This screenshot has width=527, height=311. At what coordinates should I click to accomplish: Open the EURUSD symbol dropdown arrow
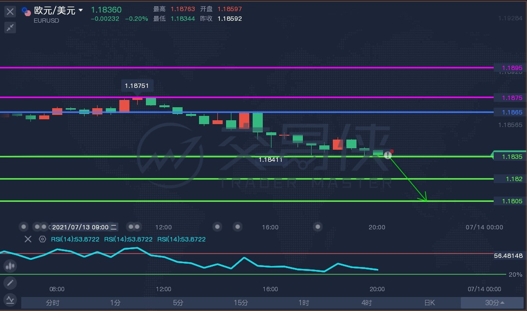(x=81, y=11)
